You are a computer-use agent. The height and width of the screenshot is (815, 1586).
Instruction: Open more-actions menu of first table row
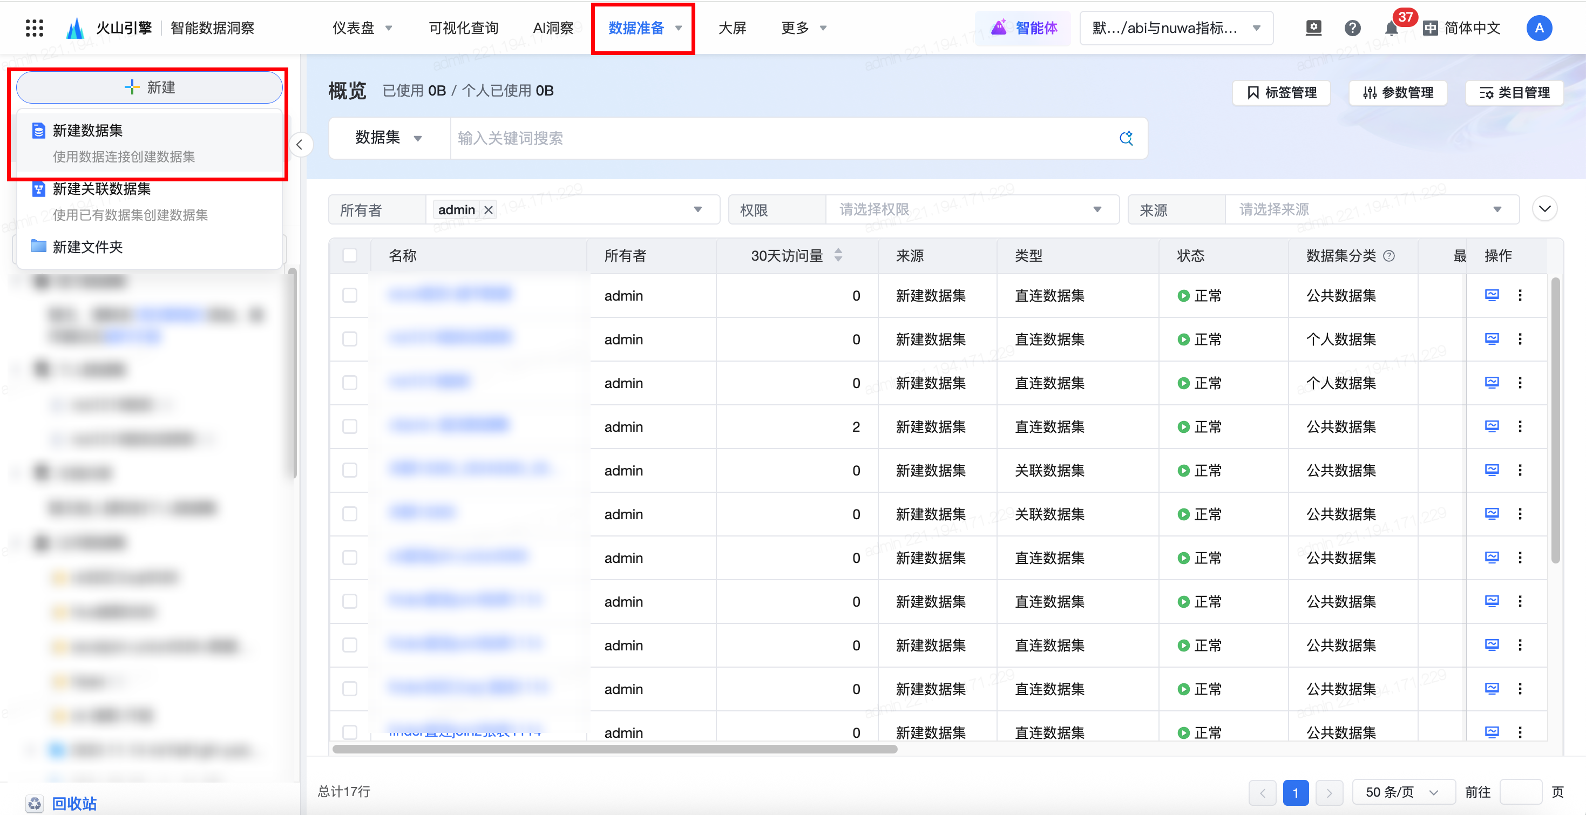[1520, 295]
